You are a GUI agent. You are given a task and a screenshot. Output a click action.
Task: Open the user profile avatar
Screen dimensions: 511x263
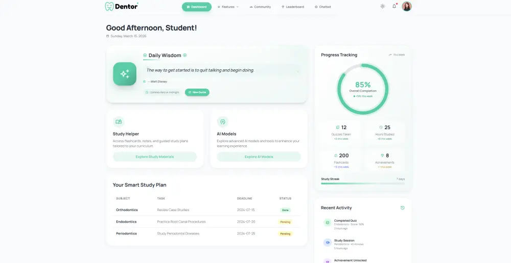(407, 6)
